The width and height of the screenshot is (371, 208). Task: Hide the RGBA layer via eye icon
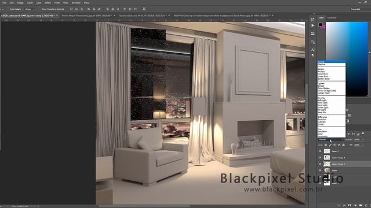320,170
